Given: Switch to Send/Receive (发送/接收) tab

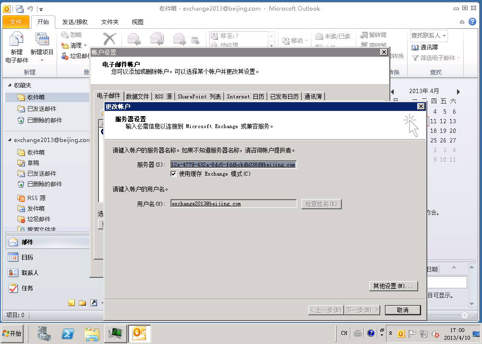Looking at the screenshot, I should pyautogui.click(x=75, y=22).
